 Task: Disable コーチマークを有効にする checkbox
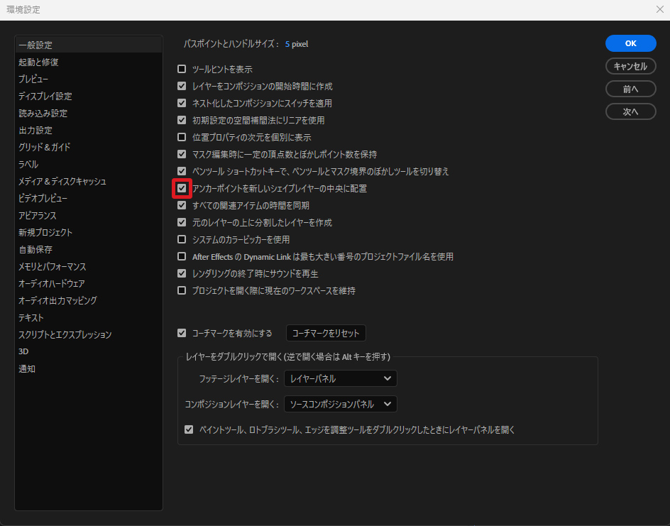[x=182, y=333]
